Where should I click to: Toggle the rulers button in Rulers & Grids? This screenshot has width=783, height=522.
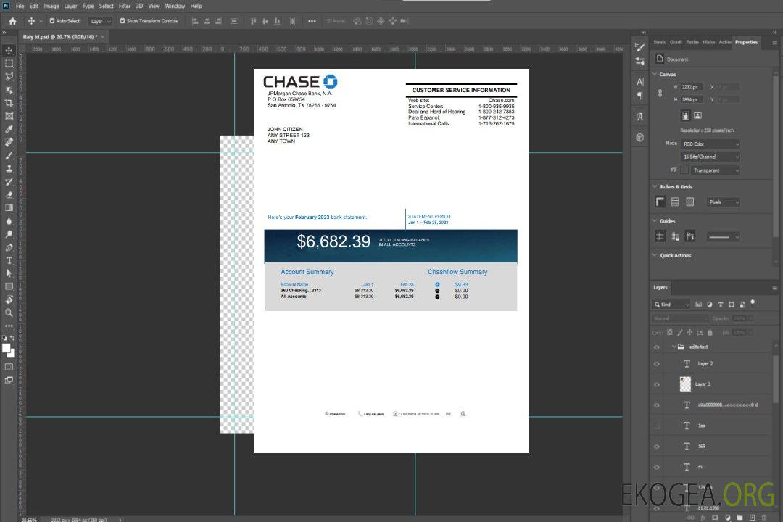click(660, 202)
